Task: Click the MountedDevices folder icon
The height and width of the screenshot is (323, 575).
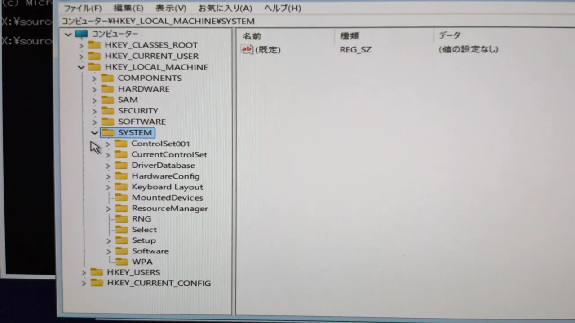Action: [x=121, y=197]
